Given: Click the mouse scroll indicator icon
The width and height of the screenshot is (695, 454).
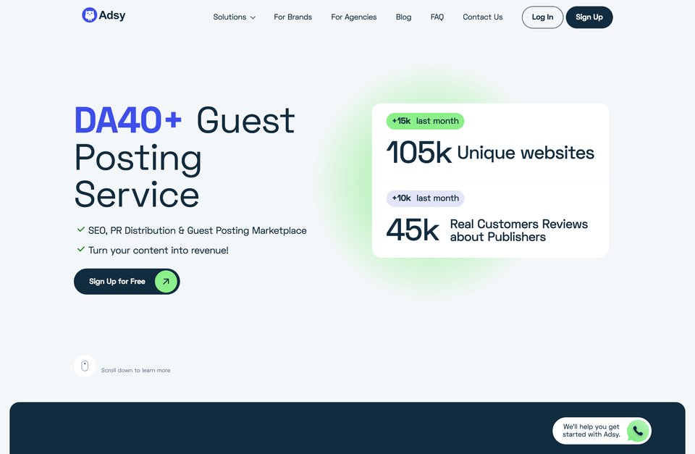Looking at the screenshot, I should pyautogui.click(x=85, y=366).
